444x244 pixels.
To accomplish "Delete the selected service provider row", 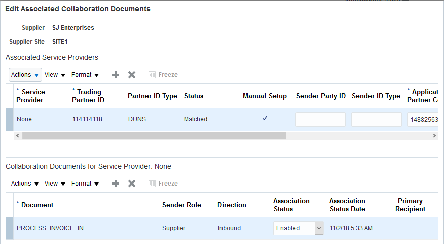I will coord(132,75).
